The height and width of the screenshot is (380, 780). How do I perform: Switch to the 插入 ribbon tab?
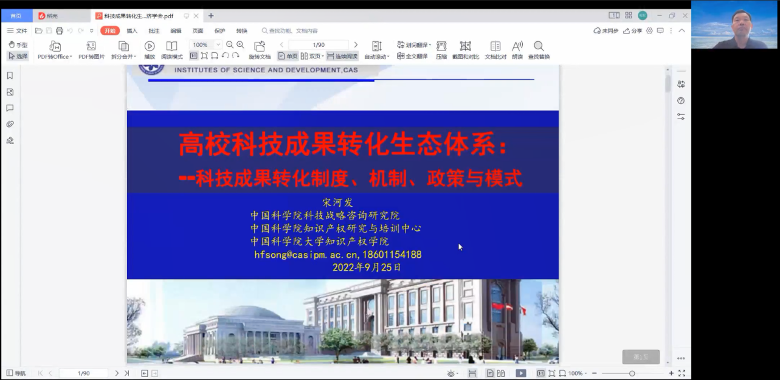[131, 30]
